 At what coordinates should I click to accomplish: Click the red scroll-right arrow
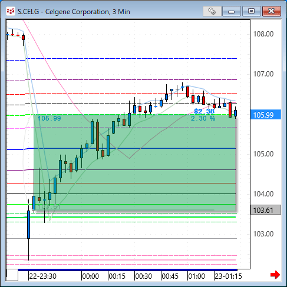[x=275, y=275]
